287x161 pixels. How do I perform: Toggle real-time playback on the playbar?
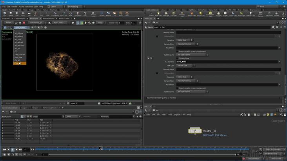click(16, 154)
